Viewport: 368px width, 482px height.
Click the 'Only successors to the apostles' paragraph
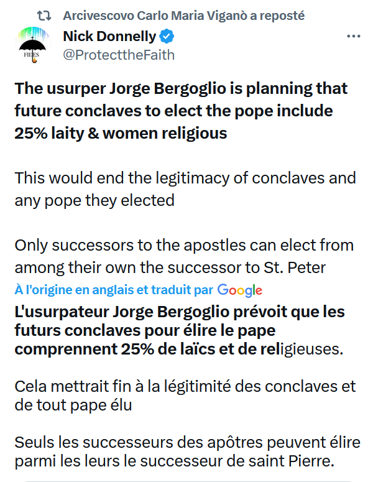184,256
